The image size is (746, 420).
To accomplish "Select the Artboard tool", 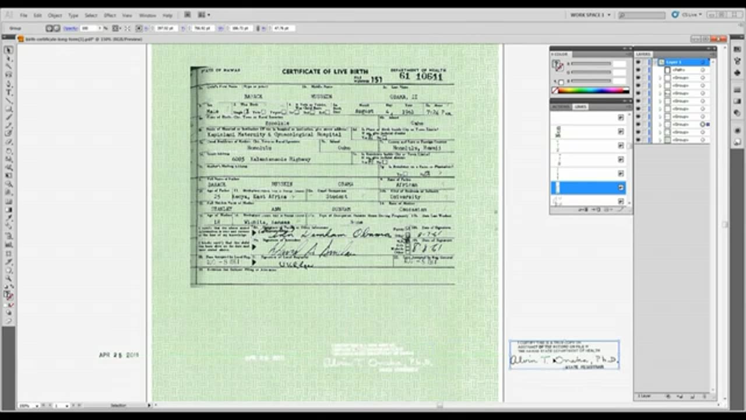I will (x=9, y=253).
